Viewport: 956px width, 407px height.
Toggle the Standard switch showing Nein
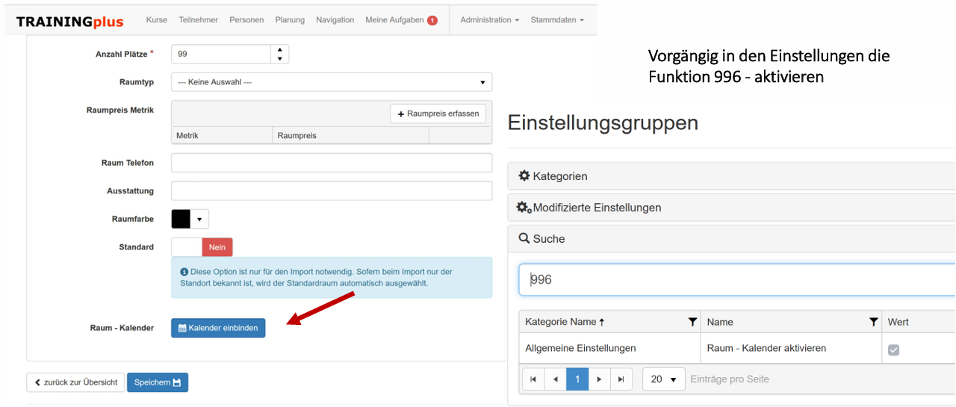[x=202, y=247]
